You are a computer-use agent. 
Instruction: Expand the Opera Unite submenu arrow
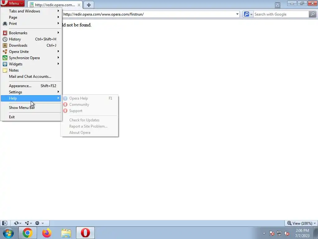(58, 51)
